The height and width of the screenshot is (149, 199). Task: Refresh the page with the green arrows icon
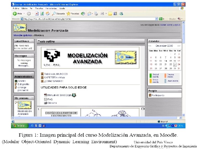[42, 14]
